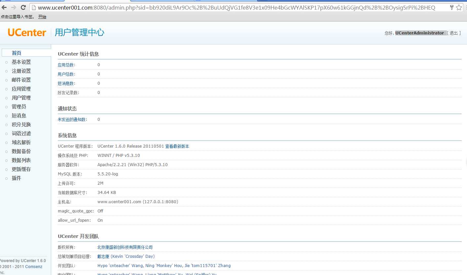Open 基本设置 in the sidebar
Screen dimensions: 467x275
[21, 62]
